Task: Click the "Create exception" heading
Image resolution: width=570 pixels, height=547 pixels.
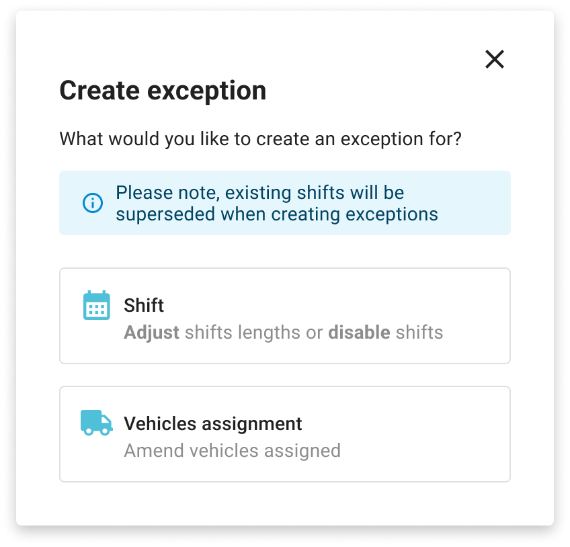Action: point(163,91)
